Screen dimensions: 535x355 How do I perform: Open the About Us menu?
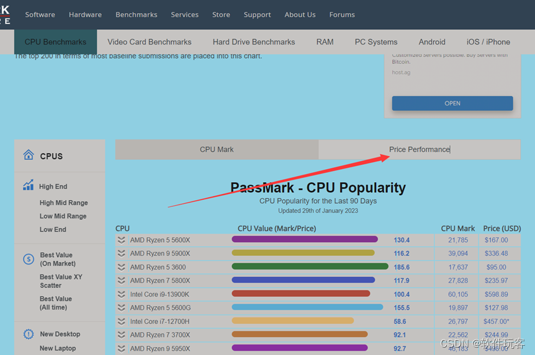tap(300, 15)
